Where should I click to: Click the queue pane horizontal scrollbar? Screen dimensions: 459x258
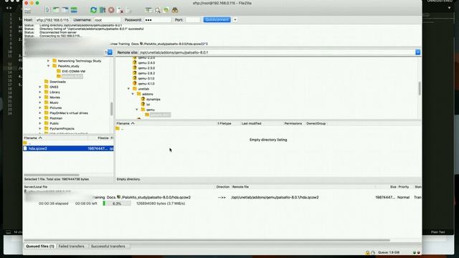[x=207, y=241]
